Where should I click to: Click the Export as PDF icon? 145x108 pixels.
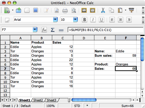[x=57, y=10]
